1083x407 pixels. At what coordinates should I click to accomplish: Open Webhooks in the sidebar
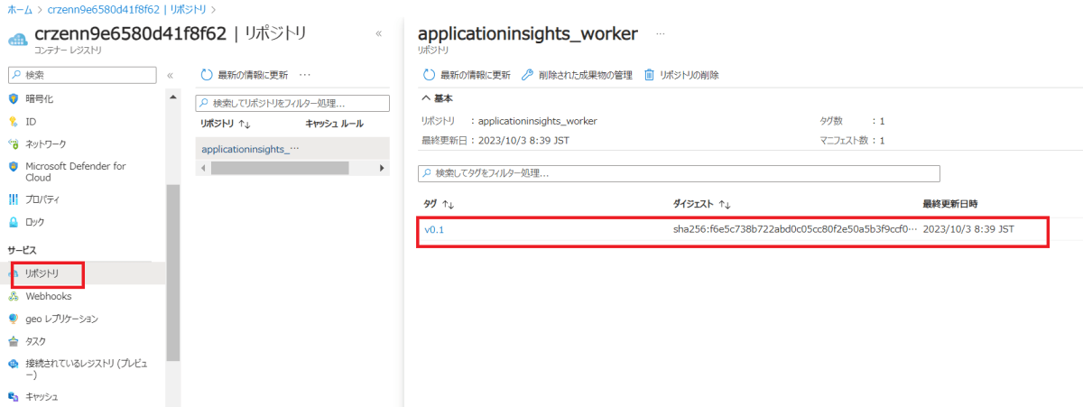click(x=49, y=296)
